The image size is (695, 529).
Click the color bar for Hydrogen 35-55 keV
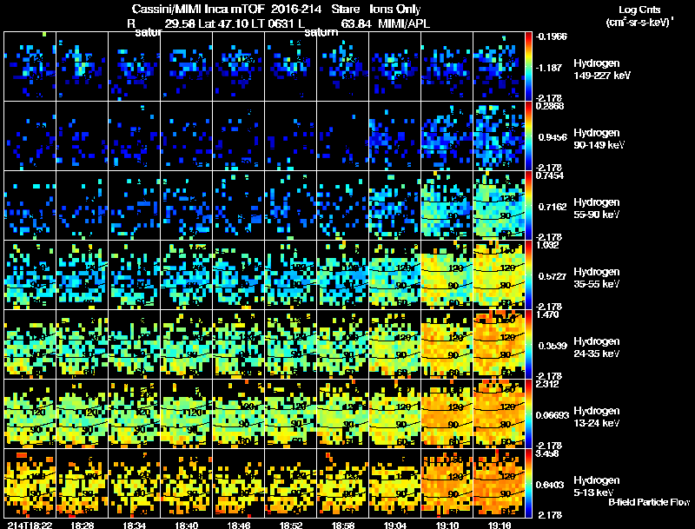(x=530, y=274)
